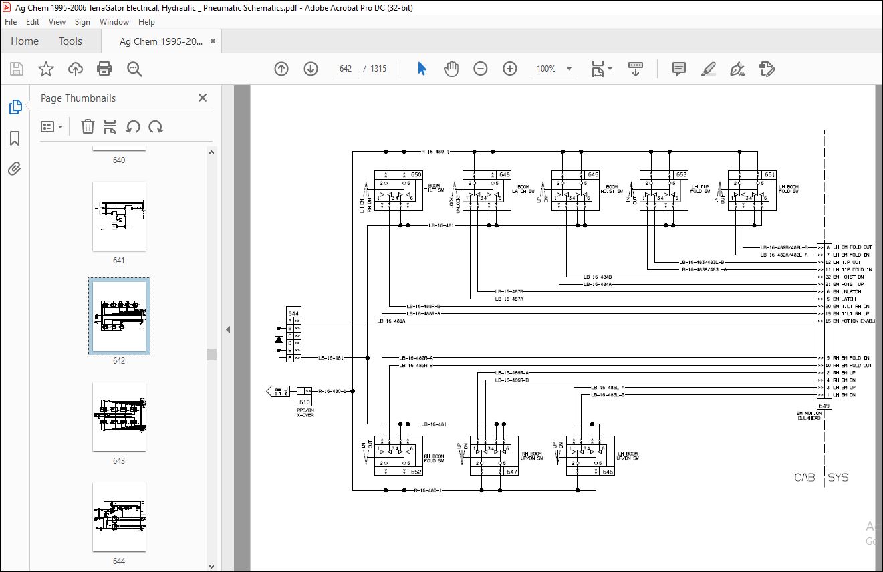Collapse the navigation pane with arrow

coord(227,329)
